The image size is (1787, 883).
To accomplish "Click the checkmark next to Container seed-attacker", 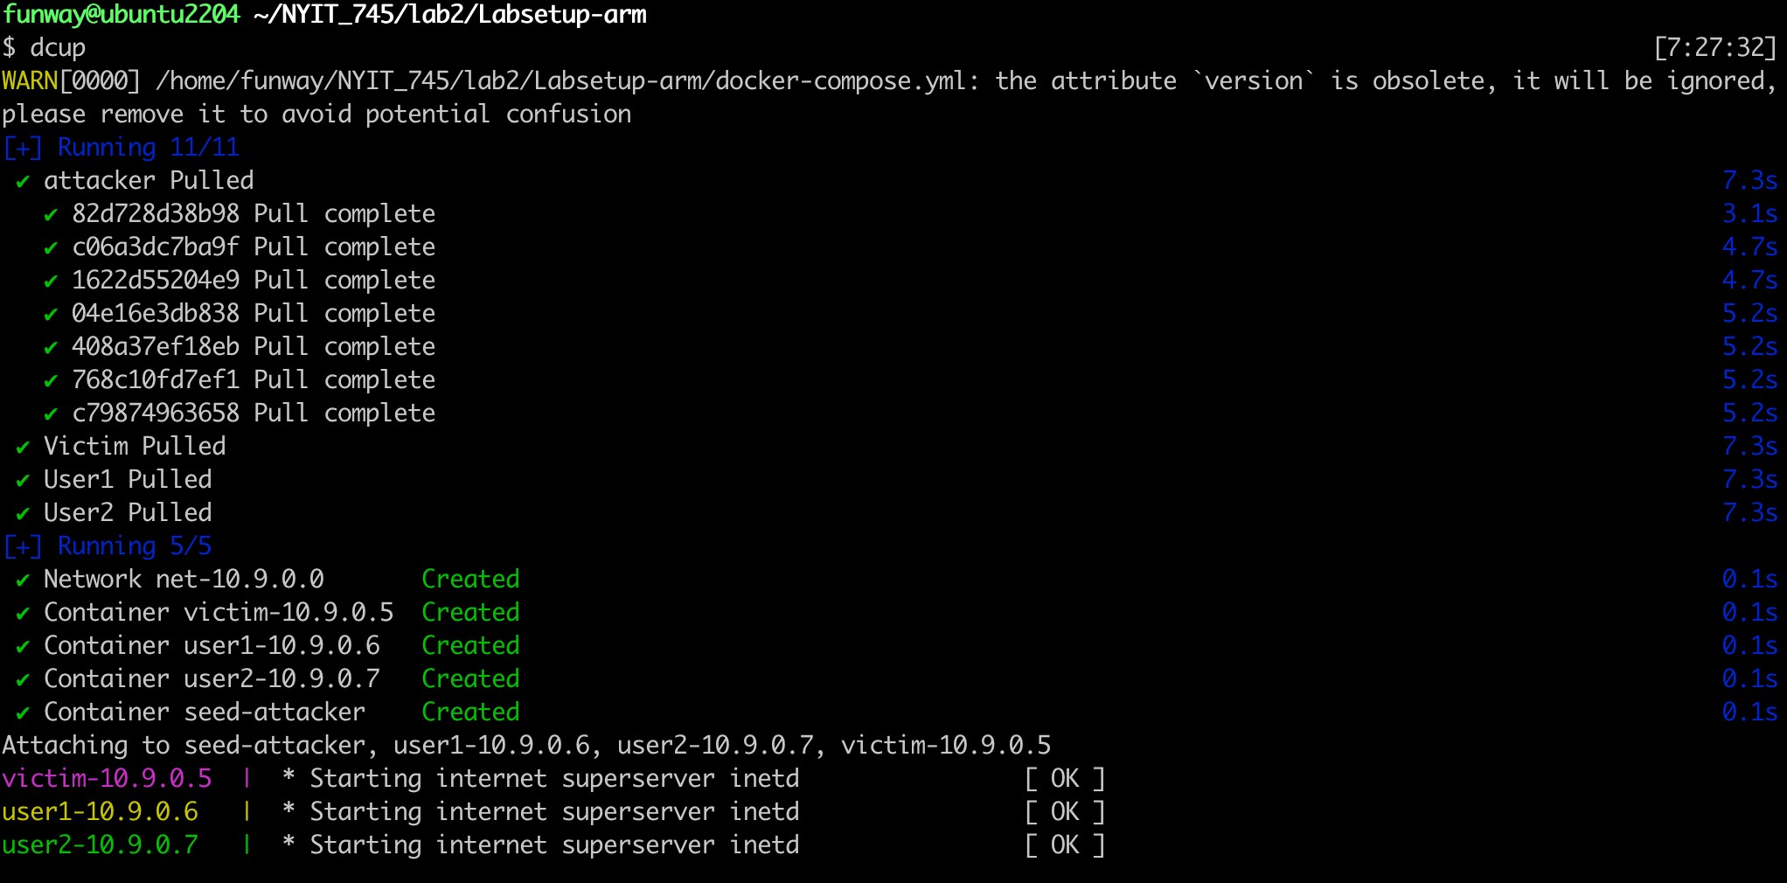I will tap(23, 713).
